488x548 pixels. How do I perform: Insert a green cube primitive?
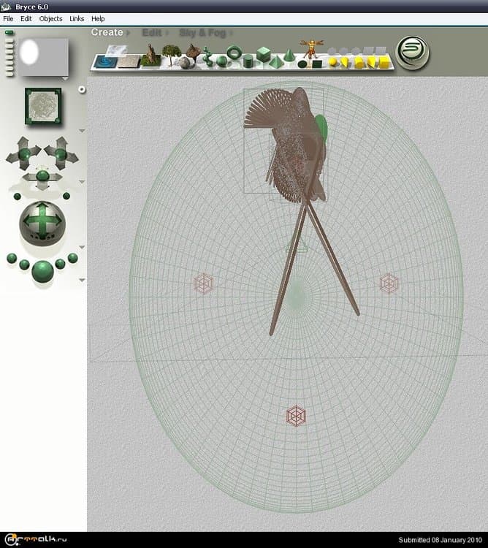[263, 53]
